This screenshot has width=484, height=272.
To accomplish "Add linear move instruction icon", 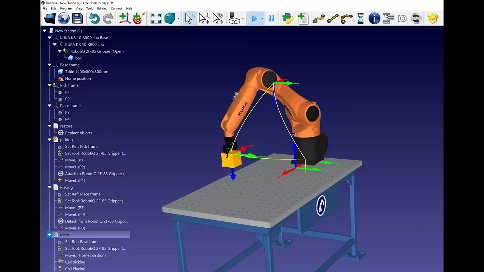I will 333,18.
